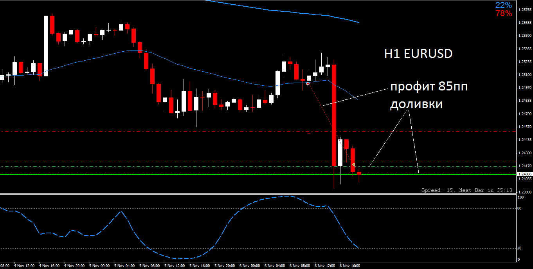Click time axis label 5 Nov 12:00

pyautogui.click(x=175, y=266)
